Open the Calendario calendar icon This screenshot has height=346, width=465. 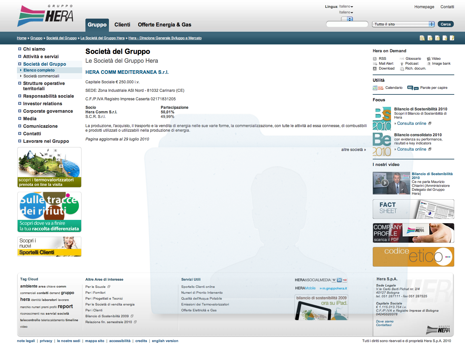tap(375, 88)
